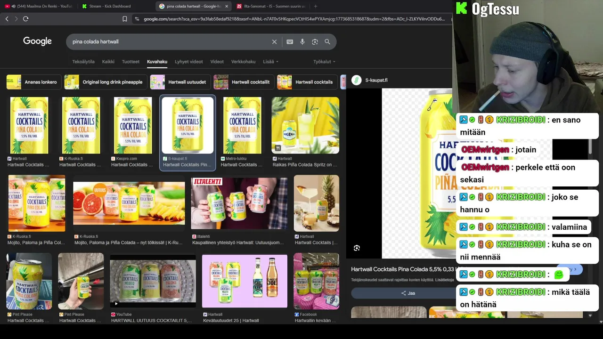
Task: Open the Lyhyet videot tab
Action: click(x=188, y=62)
